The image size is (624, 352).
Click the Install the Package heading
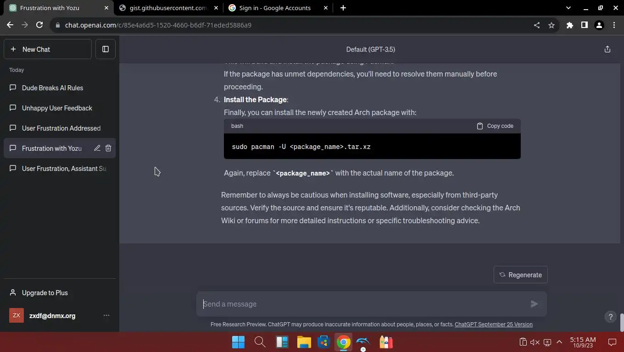(256, 99)
